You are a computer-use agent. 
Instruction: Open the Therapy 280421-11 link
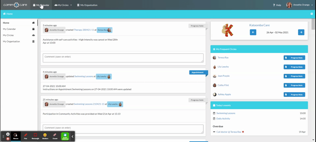point(84,30)
